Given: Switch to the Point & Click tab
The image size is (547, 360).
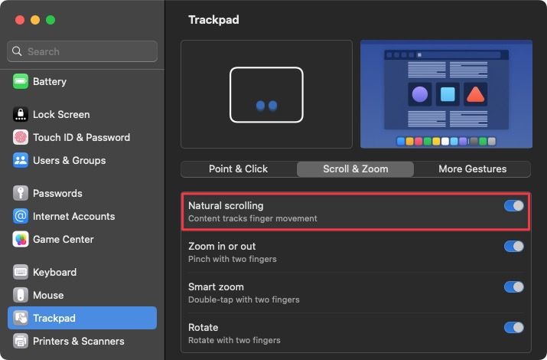Looking at the screenshot, I should tap(238, 169).
